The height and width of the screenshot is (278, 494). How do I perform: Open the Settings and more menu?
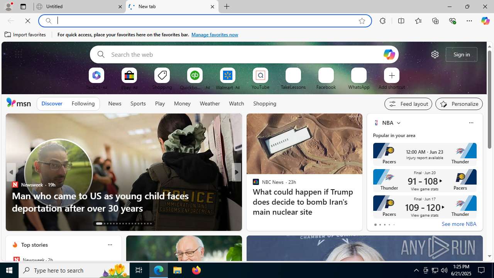point(469,21)
